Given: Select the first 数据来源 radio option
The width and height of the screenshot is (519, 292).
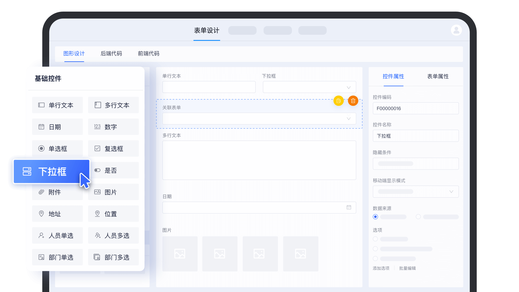Looking at the screenshot, I should (375, 217).
